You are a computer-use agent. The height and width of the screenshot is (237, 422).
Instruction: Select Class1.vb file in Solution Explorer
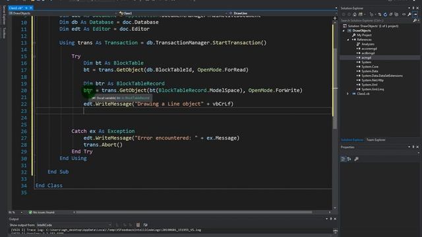363,93
